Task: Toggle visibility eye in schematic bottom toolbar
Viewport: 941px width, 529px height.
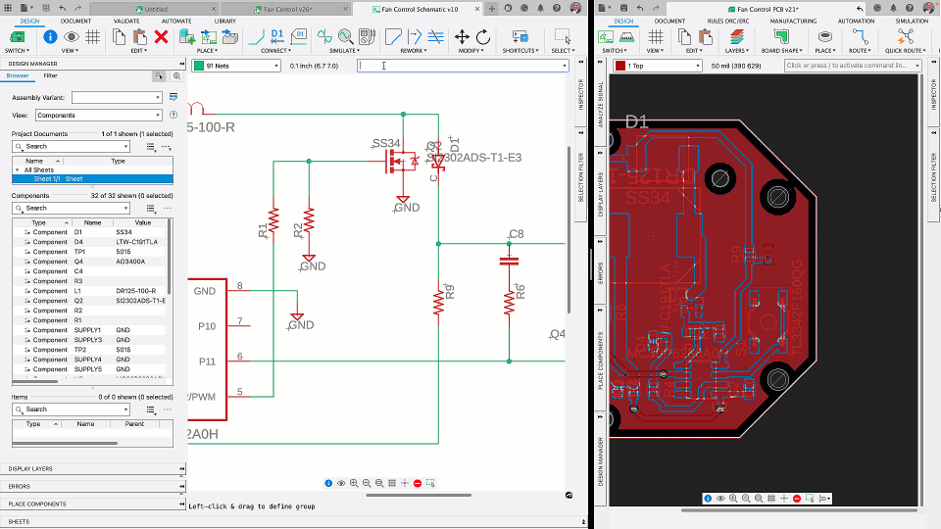Action: 341,483
